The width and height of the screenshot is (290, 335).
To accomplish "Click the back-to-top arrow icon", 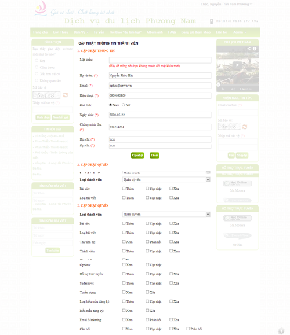I will 281,331.
